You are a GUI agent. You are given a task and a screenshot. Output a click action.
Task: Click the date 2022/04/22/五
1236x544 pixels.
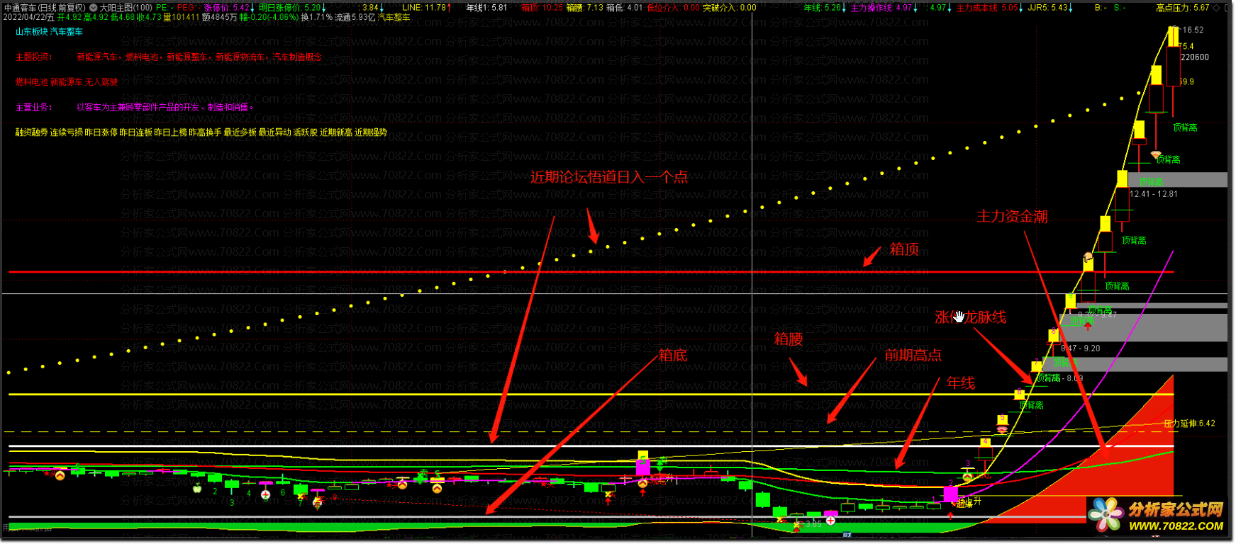click(29, 17)
